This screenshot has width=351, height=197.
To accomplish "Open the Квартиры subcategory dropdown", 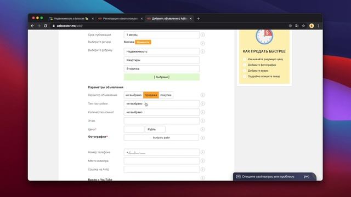I will [x=162, y=60].
